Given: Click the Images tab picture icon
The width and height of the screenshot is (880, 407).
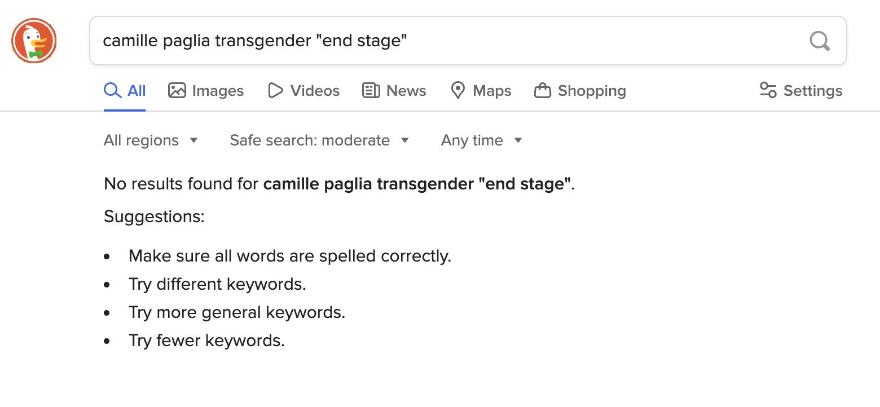Looking at the screenshot, I should tap(177, 90).
